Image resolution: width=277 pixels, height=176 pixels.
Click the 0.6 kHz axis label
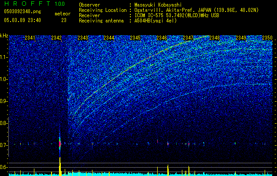tap(4, 167)
